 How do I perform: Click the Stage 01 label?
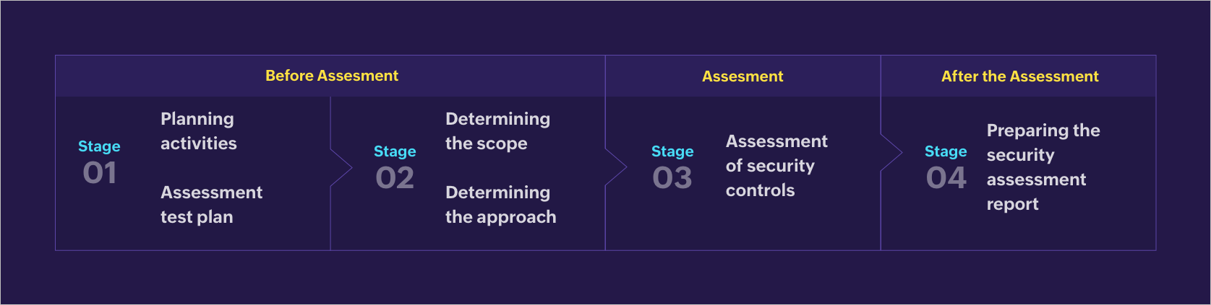pyautogui.click(x=99, y=146)
